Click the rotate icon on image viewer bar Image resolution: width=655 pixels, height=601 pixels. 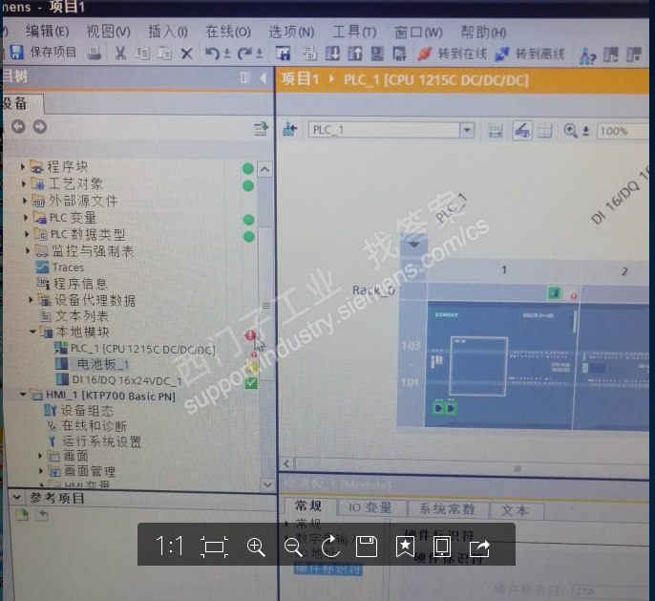tap(330, 546)
